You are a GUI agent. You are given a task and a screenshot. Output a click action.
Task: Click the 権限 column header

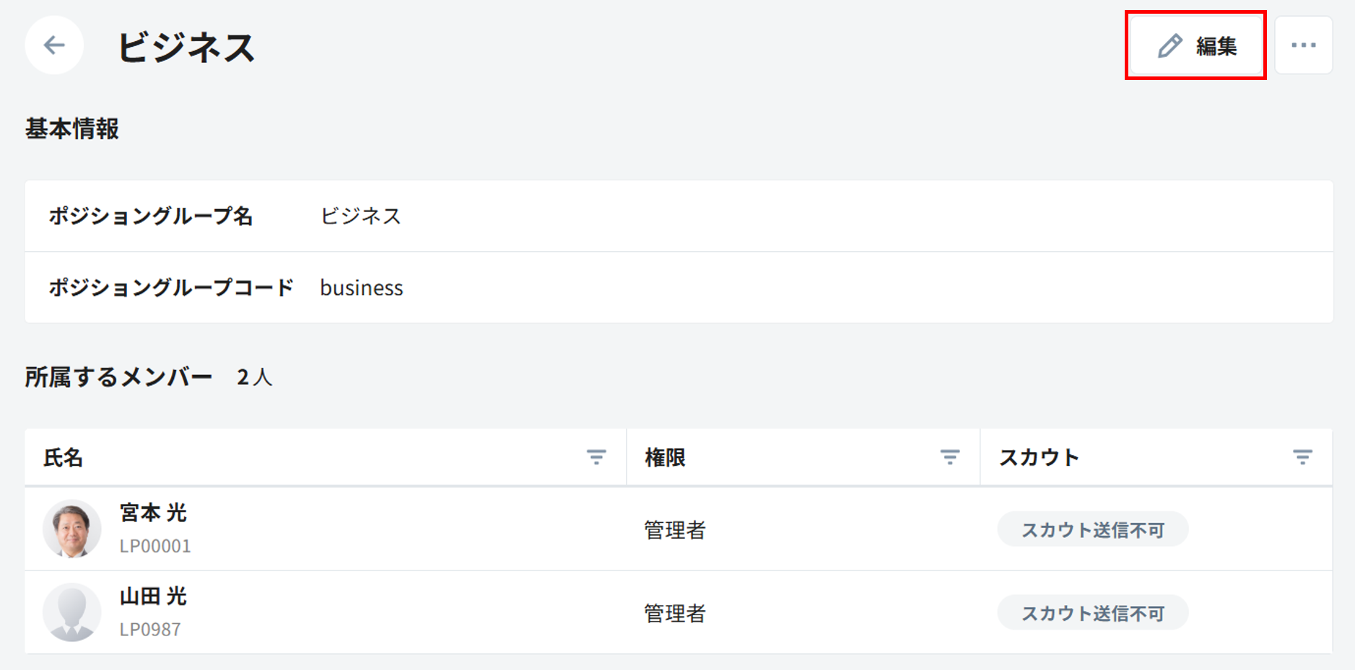pos(665,458)
